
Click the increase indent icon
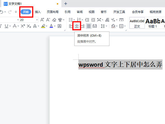point(93,20)
